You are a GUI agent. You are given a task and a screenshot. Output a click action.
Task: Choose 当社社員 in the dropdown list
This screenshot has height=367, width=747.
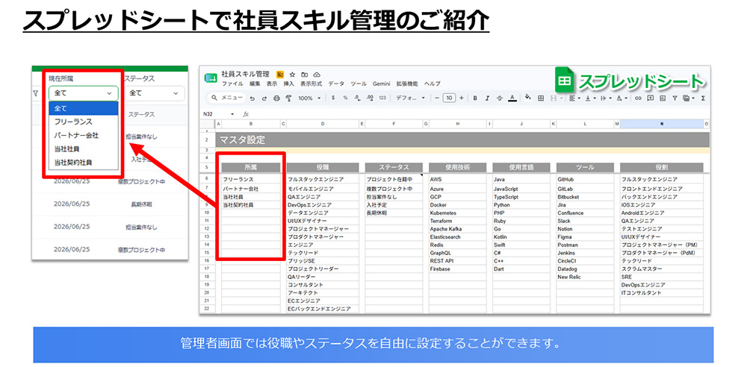[x=84, y=149]
